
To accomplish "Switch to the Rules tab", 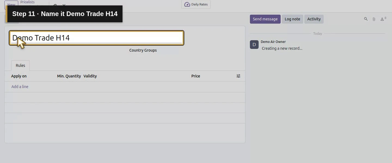I will pyautogui.click(x=20, y=65).
